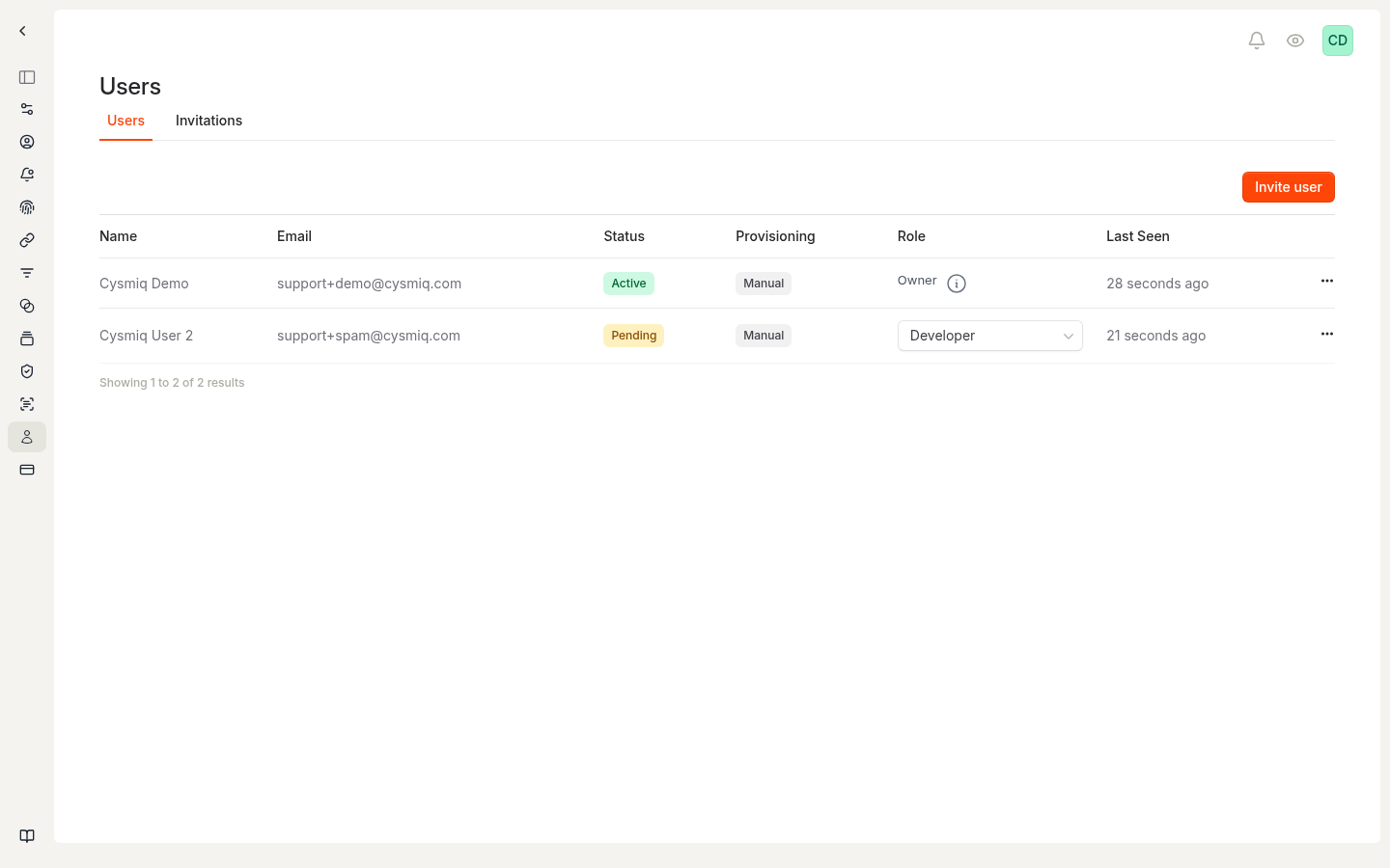
Task: Open the Developer role dropdown for Cysmiq User 2
Action: 989,336
